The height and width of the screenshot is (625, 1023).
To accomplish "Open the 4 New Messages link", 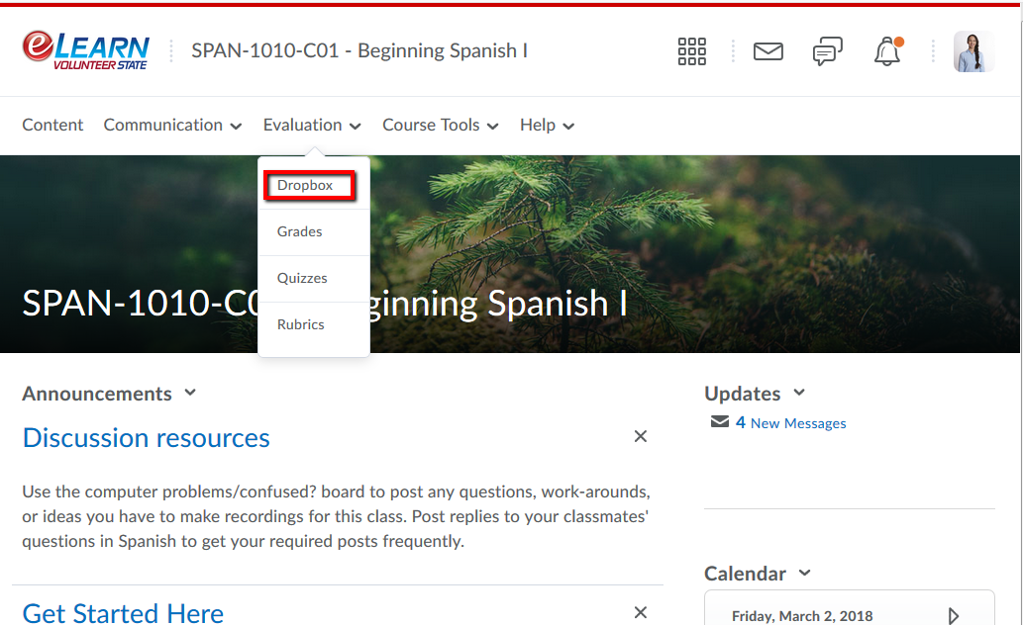I will click(x=790, y=423).
